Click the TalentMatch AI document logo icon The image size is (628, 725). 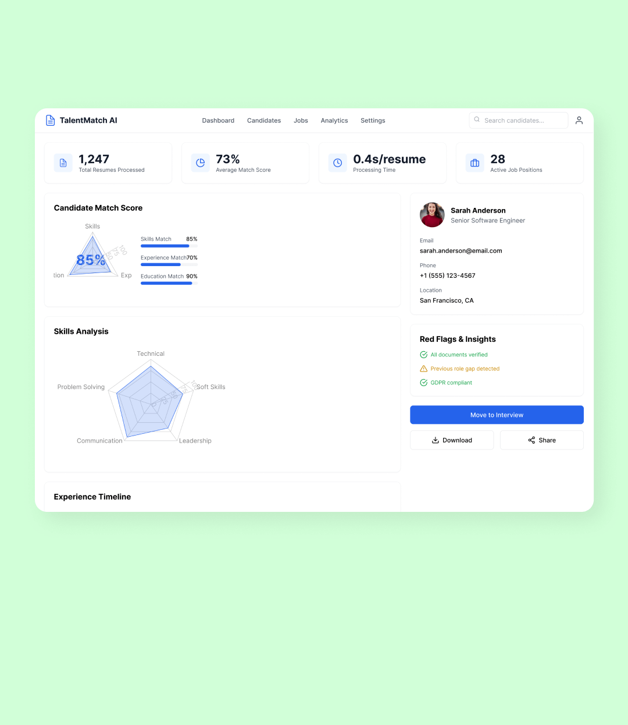(x=51, y=121)
